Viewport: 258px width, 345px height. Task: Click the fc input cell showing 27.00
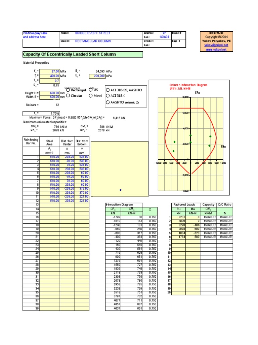point(50,71)
